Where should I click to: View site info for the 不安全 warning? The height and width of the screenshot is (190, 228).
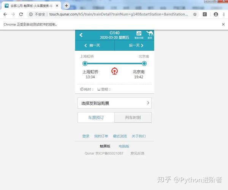(x=37, y=14)
